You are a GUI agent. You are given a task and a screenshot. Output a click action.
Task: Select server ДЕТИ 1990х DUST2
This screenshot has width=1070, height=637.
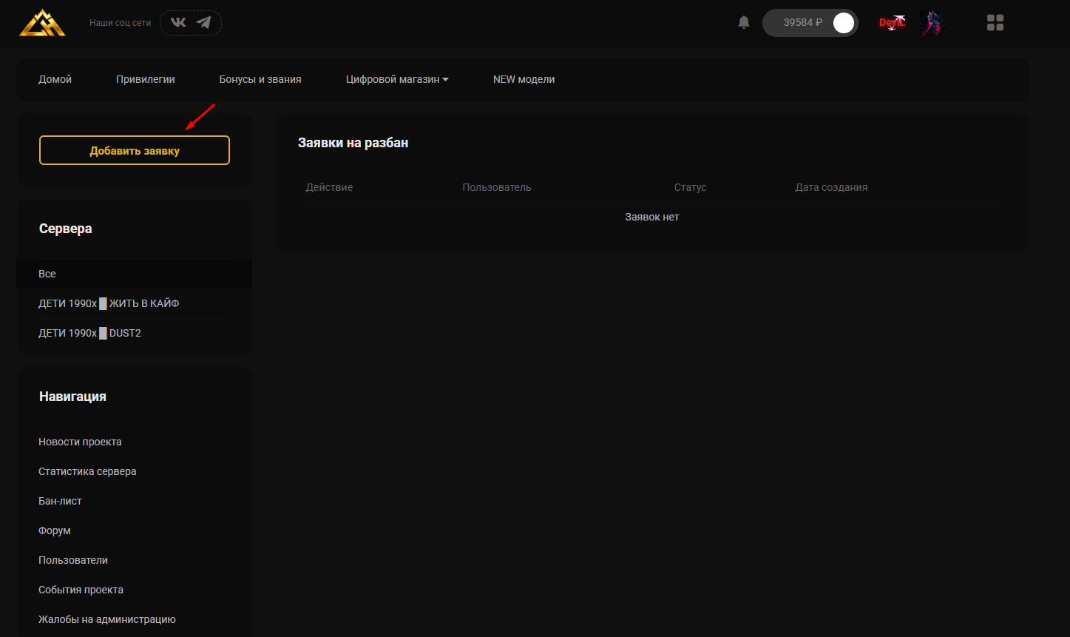(135, 333)
